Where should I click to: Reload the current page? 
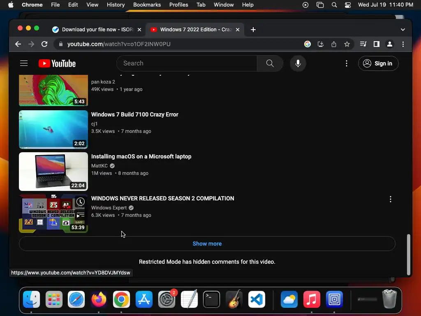[44, 44]
